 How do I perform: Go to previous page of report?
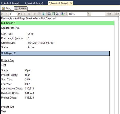(x=7, y=14)
